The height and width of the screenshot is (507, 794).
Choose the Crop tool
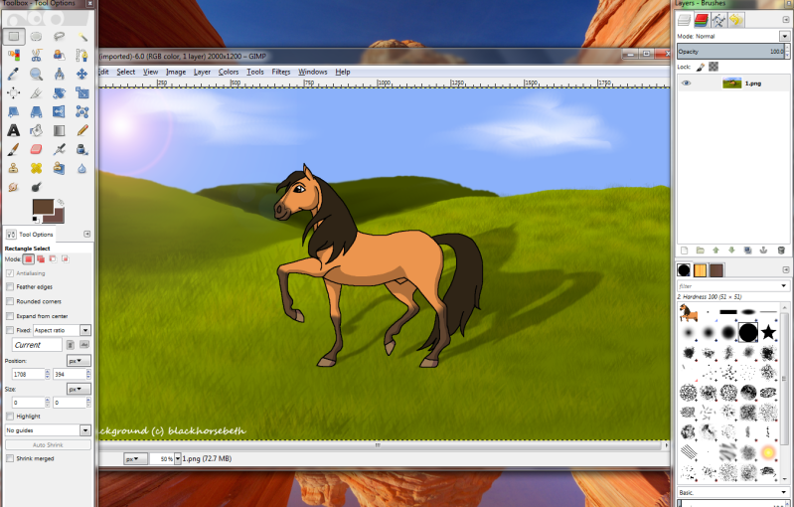(36, 92)
